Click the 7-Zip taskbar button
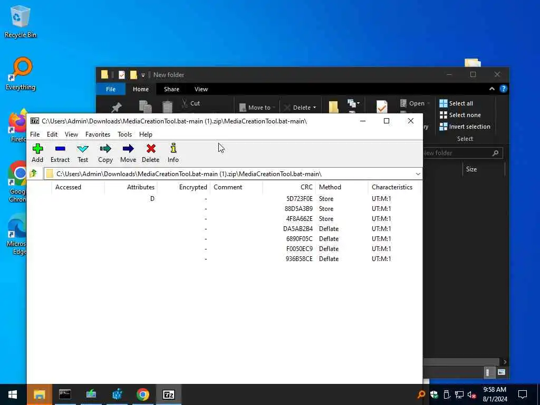Screen dimensions: 540x405 click(x=168, y=394)
